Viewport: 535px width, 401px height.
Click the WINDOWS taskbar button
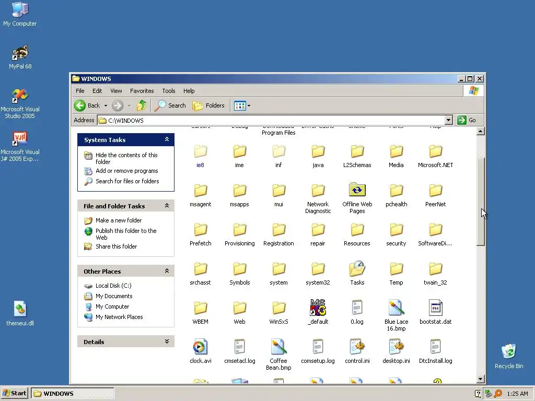pyautogui.click(x=72, y=393)
